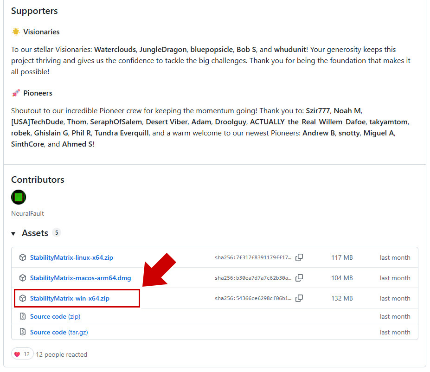Download StabilityMatrix-macos-arm64.dmg

(x=80, y=278)
